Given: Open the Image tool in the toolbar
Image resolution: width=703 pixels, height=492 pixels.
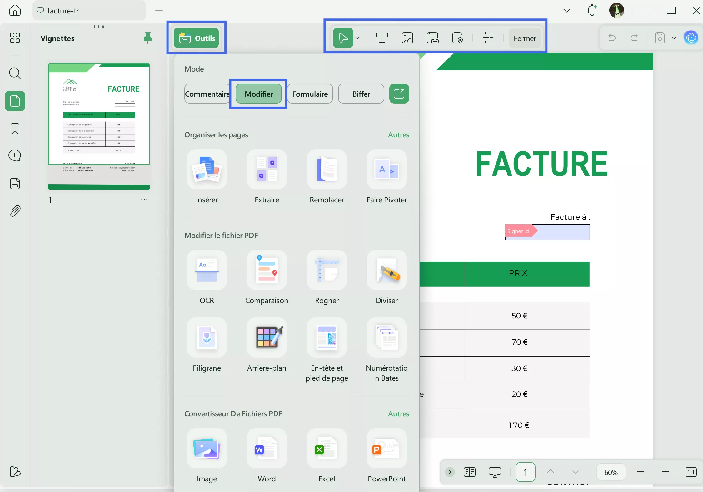Looking at the screenshot, I should pos(407,38).
